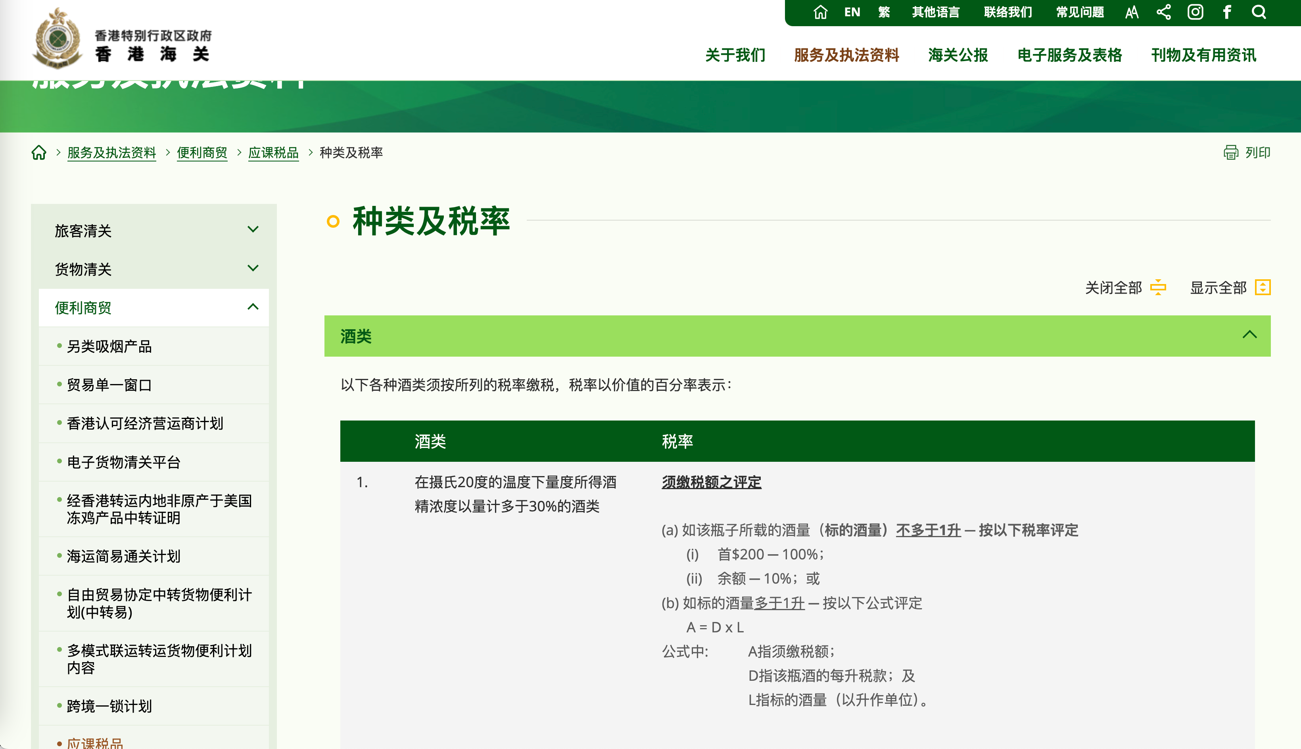Expand the 货物清关 sidebar section
This screenshot has height=749, width=1301.
coord(253,268)
